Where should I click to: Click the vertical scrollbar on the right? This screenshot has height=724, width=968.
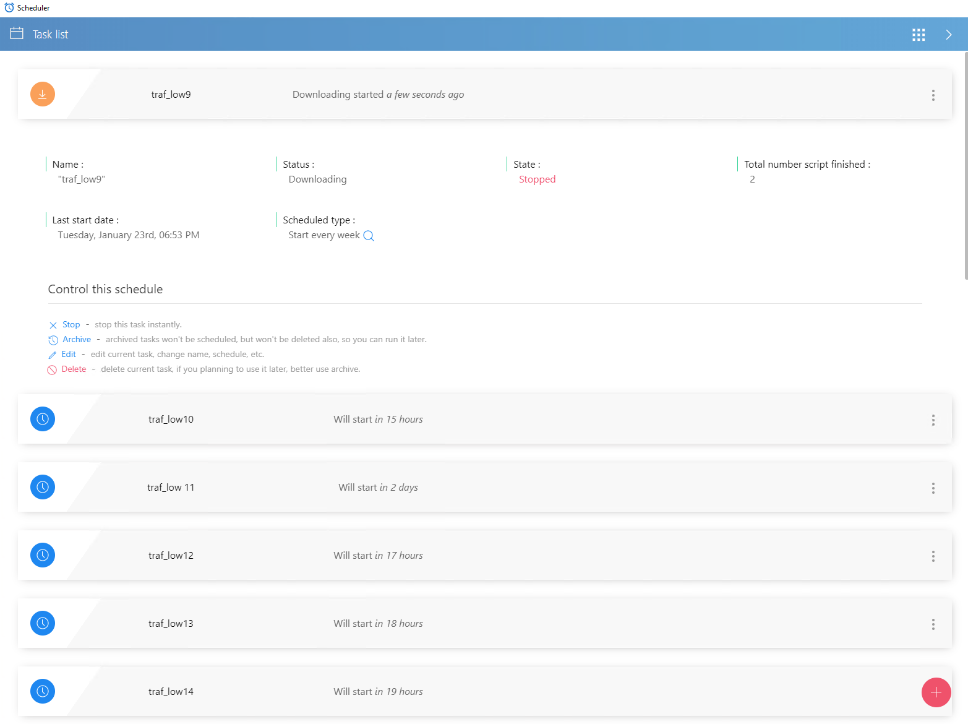(966, 167)
